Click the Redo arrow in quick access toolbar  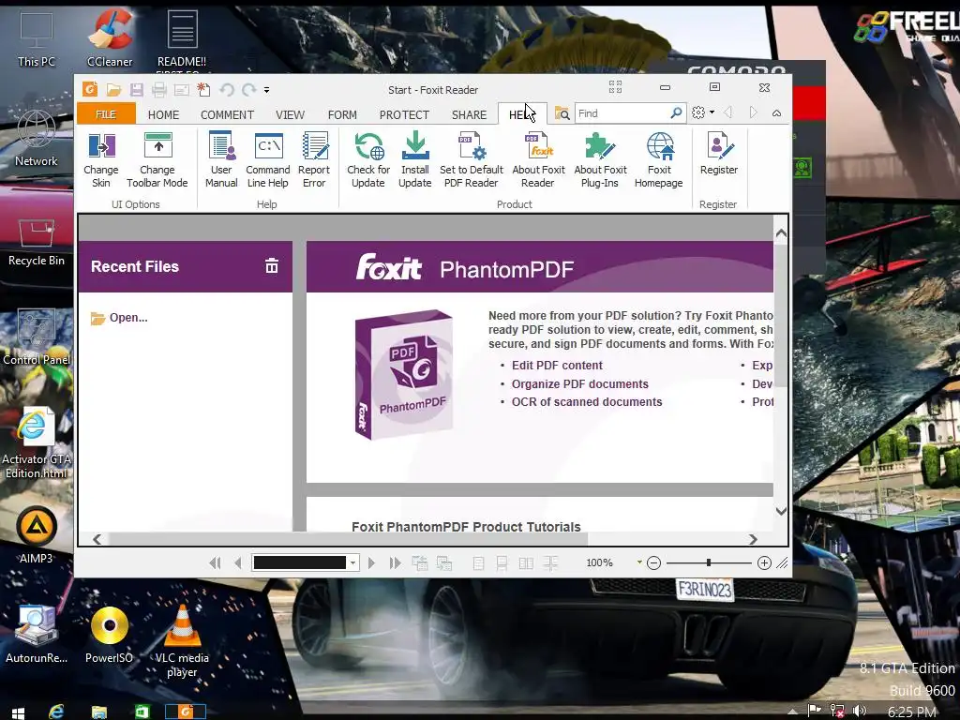(x=249, y=90)
